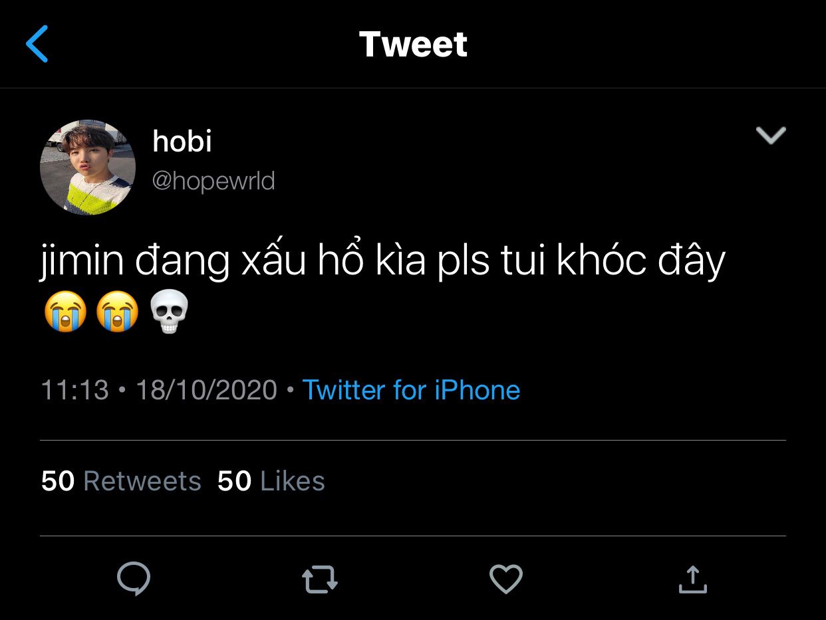Open the @hopewrld handle
Image resolution: width=826 pixels, height=620 pixels.
pos(213,181)
